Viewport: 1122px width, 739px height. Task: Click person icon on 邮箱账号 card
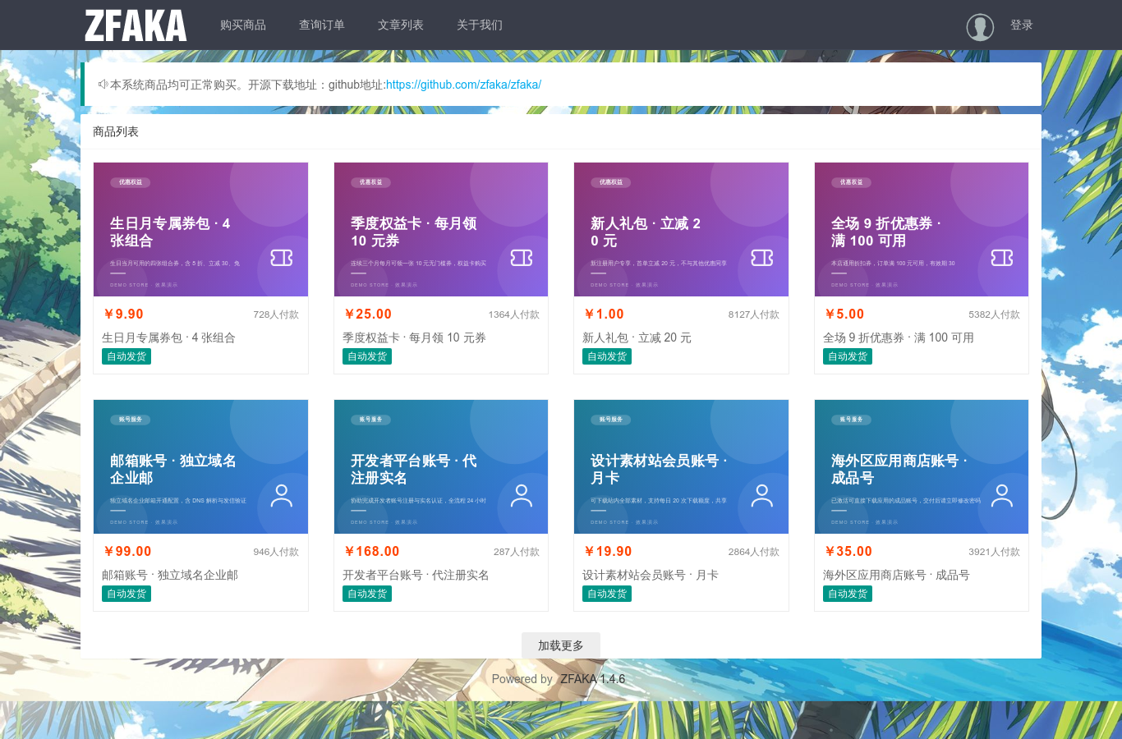point(282,495)
